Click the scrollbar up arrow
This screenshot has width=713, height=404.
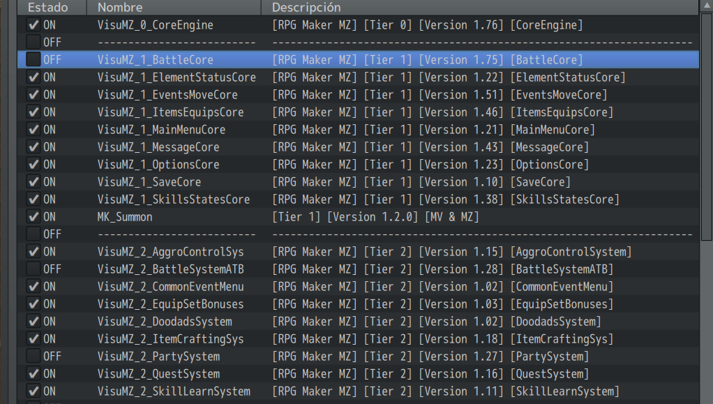pos(707,6)
